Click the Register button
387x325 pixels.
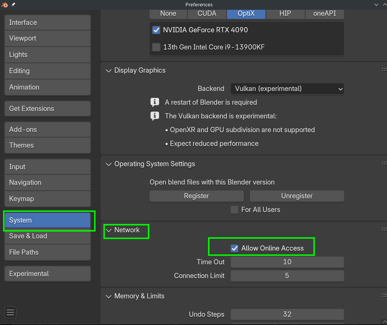(197, 196)
